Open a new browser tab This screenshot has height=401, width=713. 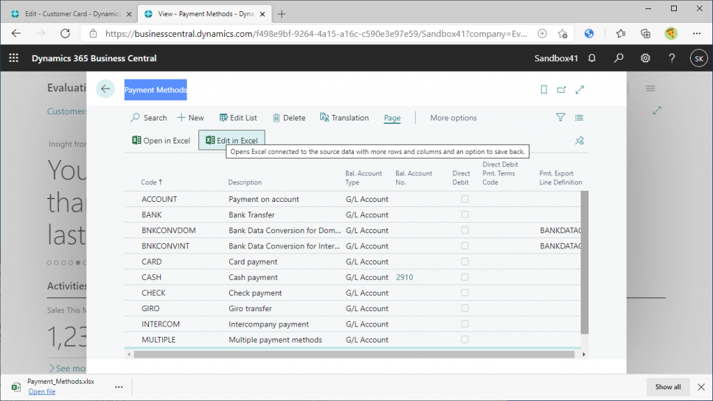(281, 14)
